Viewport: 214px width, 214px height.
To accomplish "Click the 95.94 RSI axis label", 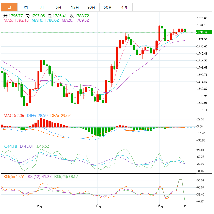I will pyautogui.click(x=201, y=180).
